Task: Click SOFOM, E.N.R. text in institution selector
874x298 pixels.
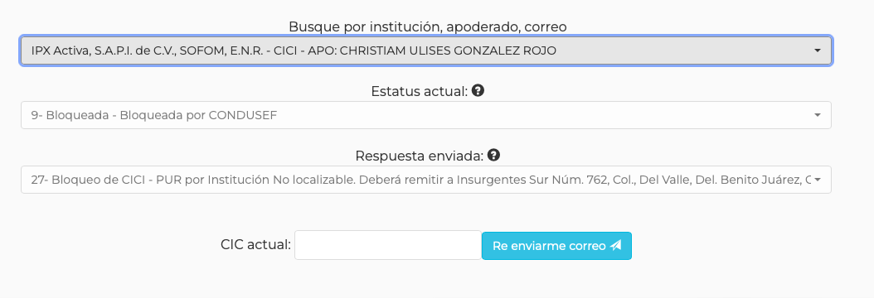Action: click(x=221, y=50)
